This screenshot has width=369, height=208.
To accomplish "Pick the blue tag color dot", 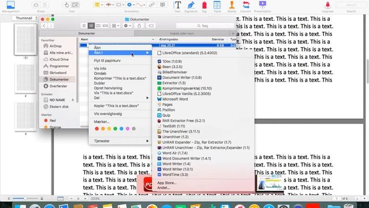I will click(x=122, y=129).
